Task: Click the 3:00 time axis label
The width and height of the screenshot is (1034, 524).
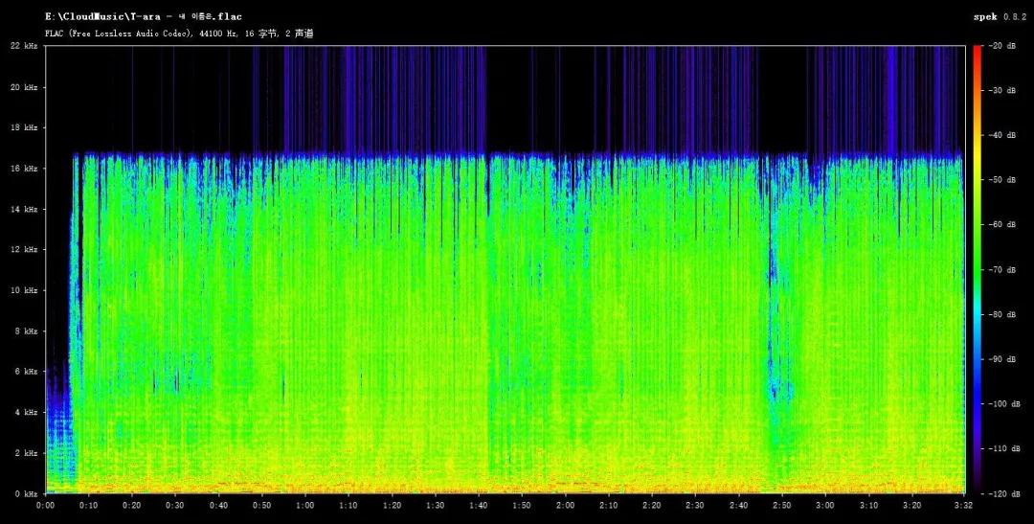Action: click(x=825, y=506)
